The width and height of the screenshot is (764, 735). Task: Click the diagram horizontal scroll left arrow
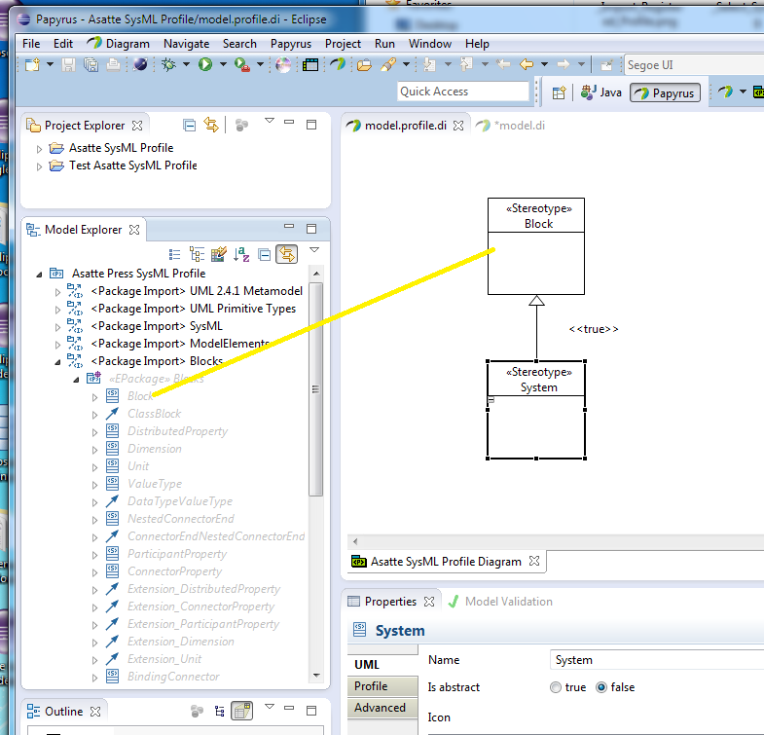click(x=355, y=541)
